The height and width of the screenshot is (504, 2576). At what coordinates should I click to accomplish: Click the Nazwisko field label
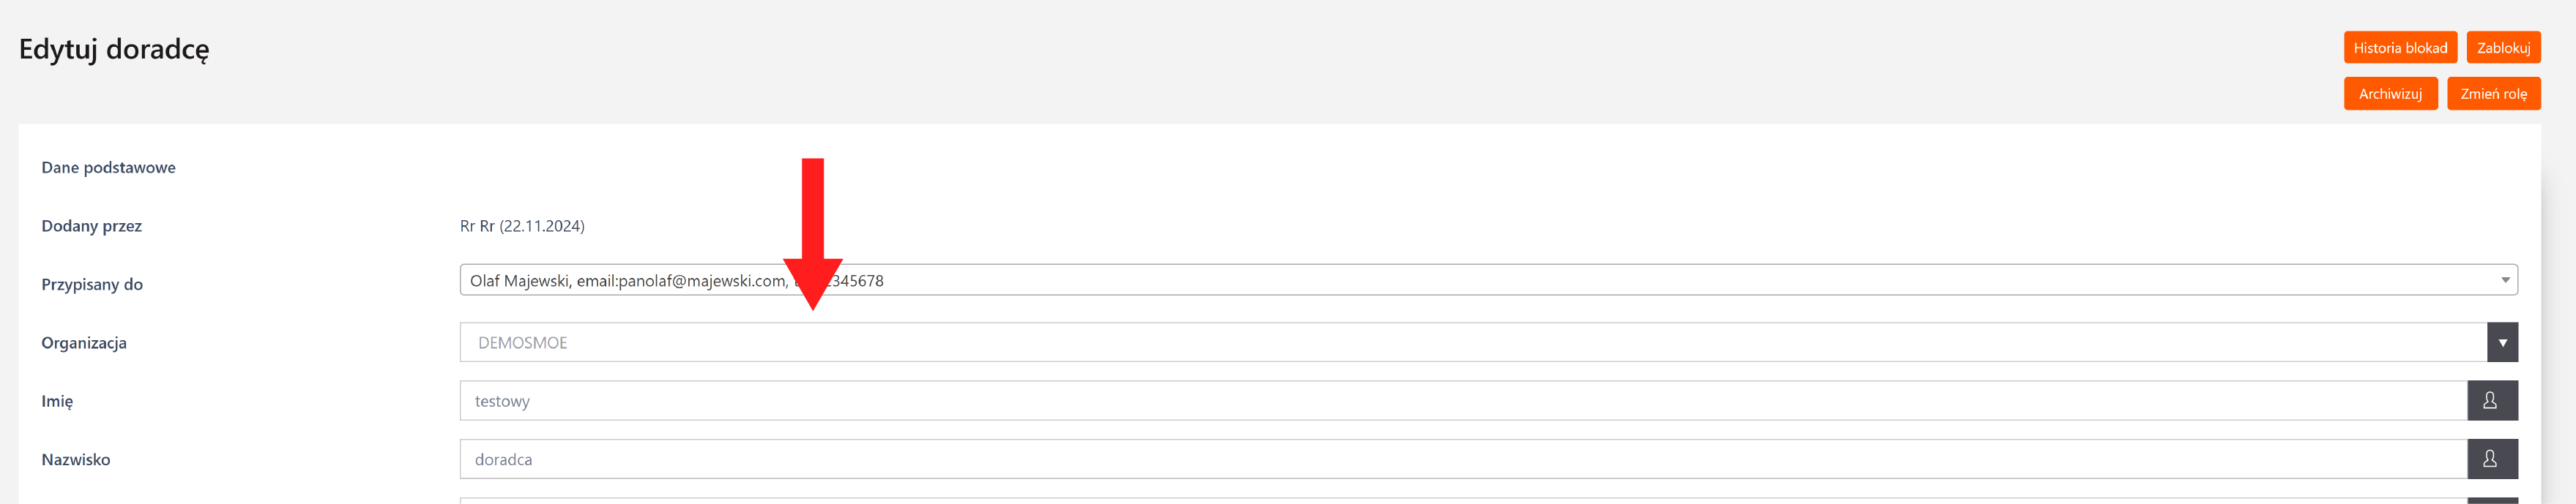[x=76, y=459]
